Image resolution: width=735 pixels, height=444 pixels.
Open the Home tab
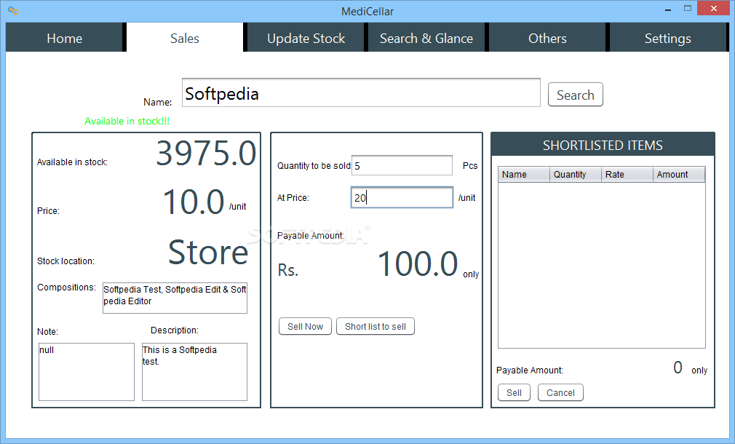[64, 38]
